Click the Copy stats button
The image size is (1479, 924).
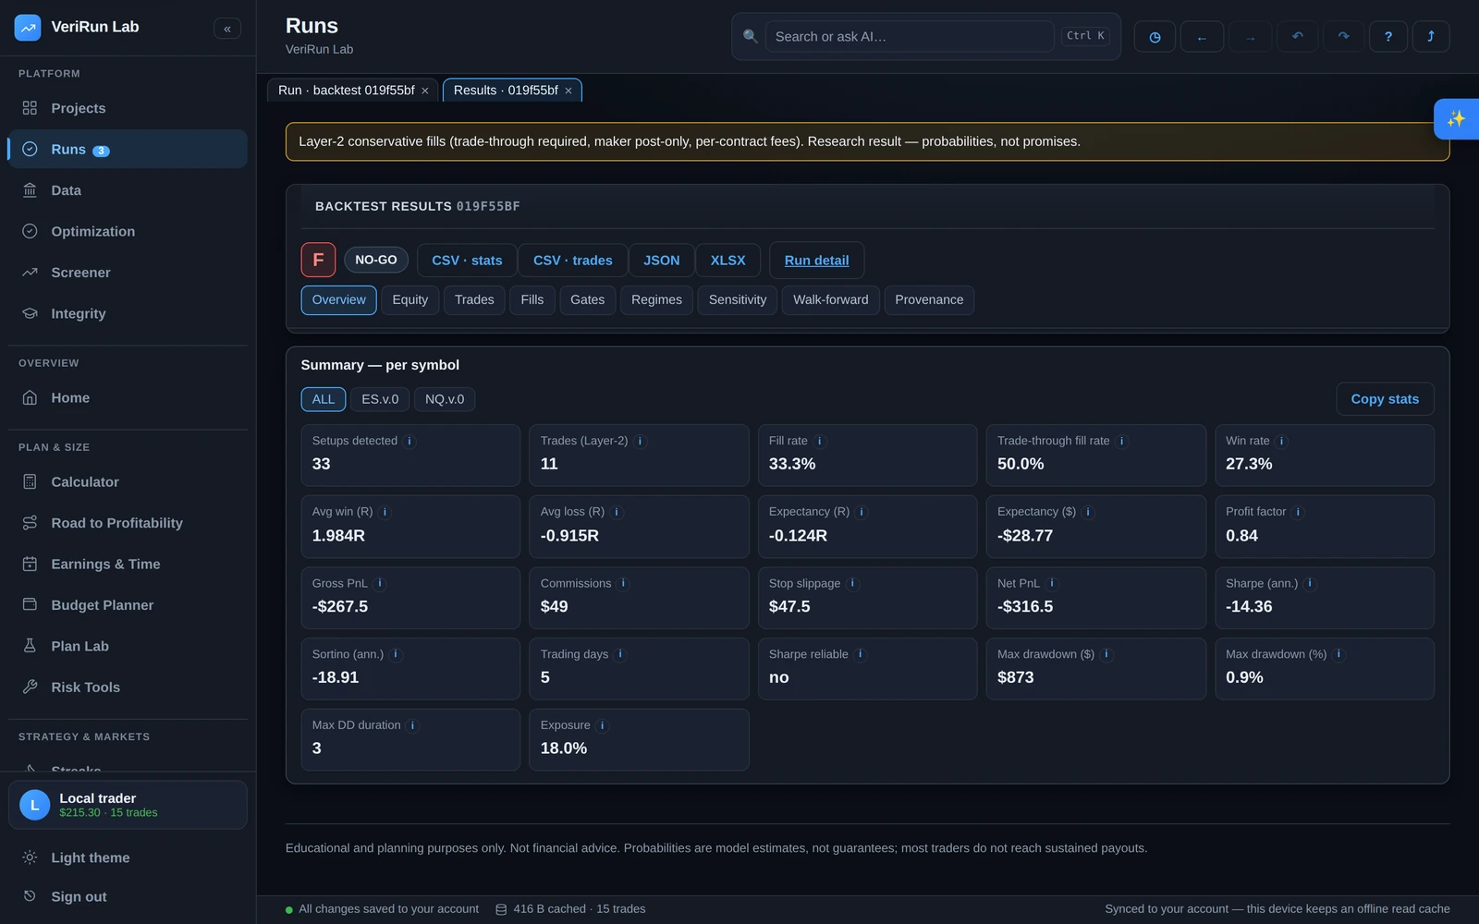[x=1385, y=399]
